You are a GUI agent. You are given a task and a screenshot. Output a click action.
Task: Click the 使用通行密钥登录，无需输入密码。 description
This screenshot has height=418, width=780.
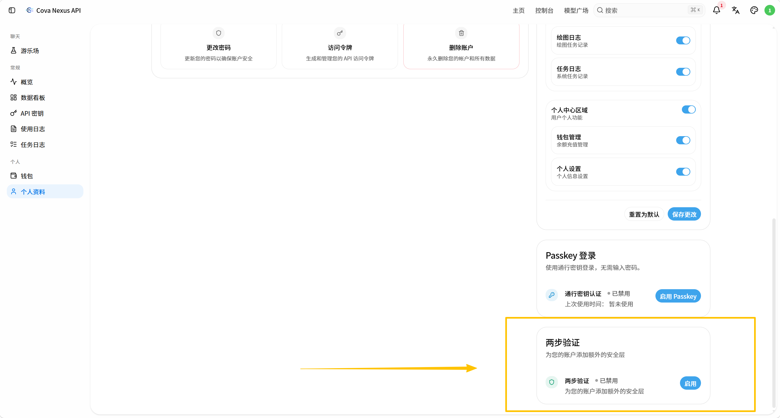(x=594, y=268)
